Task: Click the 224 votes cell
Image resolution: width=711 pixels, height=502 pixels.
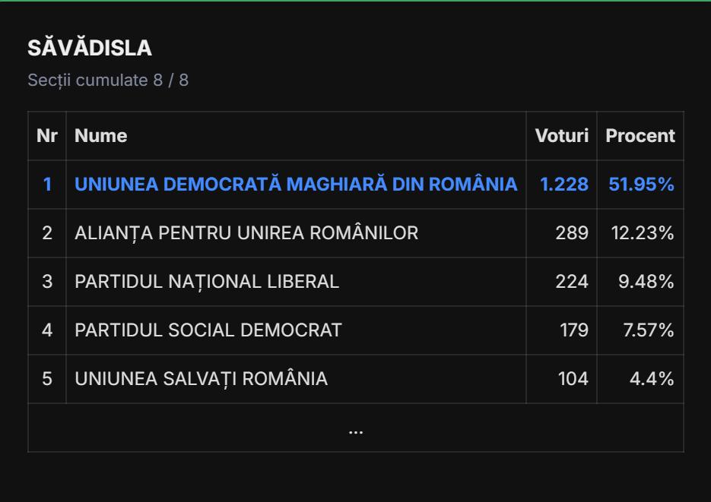Action: click(x=572, y=282)
